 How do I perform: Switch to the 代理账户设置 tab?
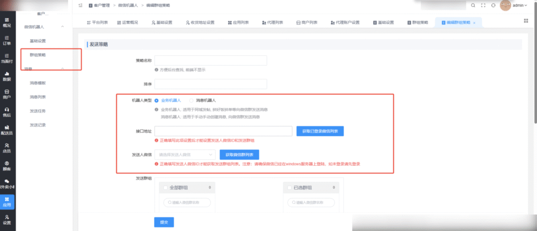(345, 22)
